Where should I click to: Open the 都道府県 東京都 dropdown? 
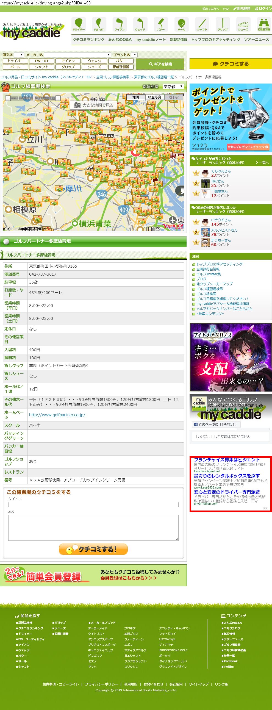pyautogui.click(x=173, y=87)
